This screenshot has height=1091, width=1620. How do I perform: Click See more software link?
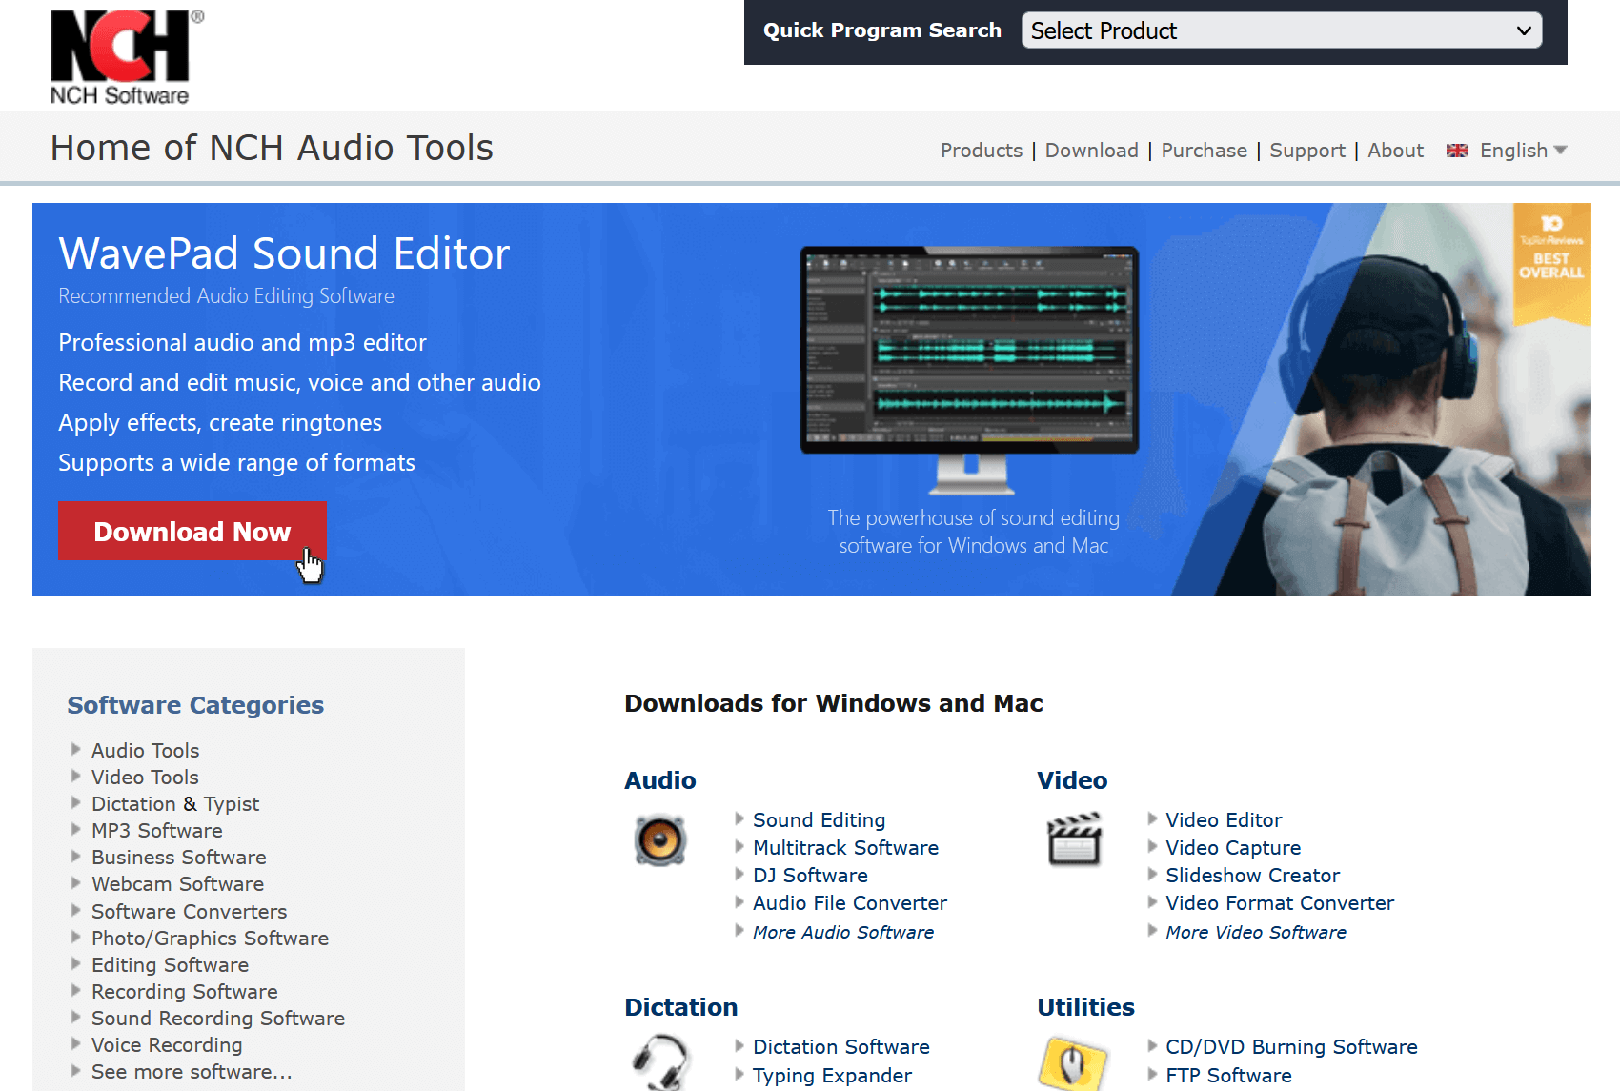[192, 1072]
